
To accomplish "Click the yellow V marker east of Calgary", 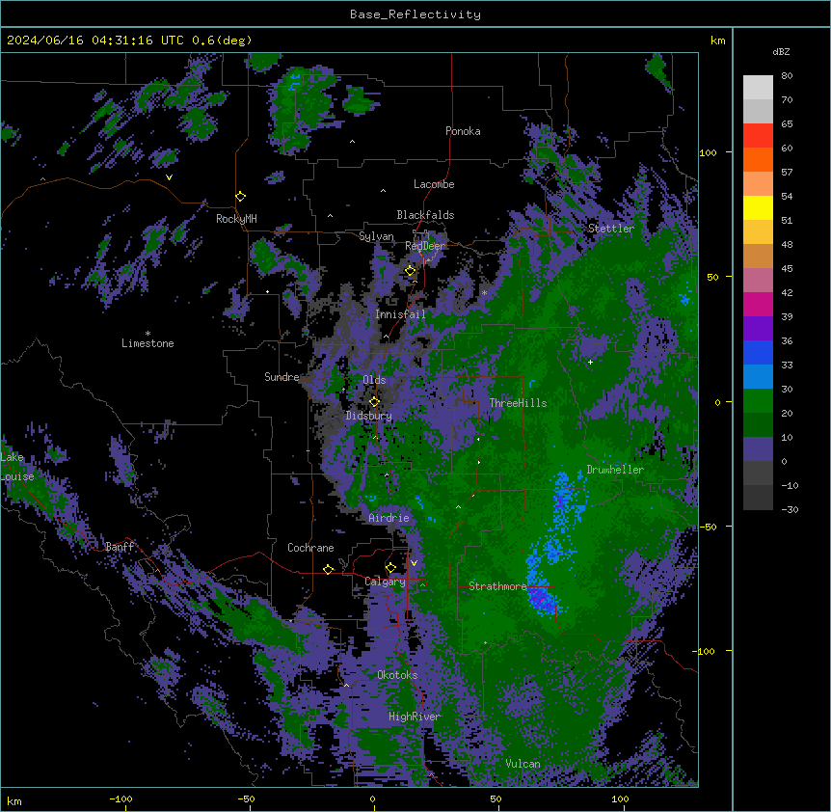I will point(414,563).
